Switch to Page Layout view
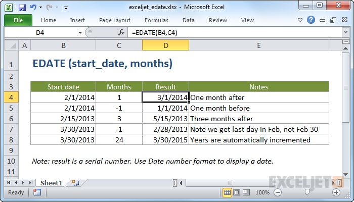This screenshot has height=202, width=354. [x=238, y=192]
